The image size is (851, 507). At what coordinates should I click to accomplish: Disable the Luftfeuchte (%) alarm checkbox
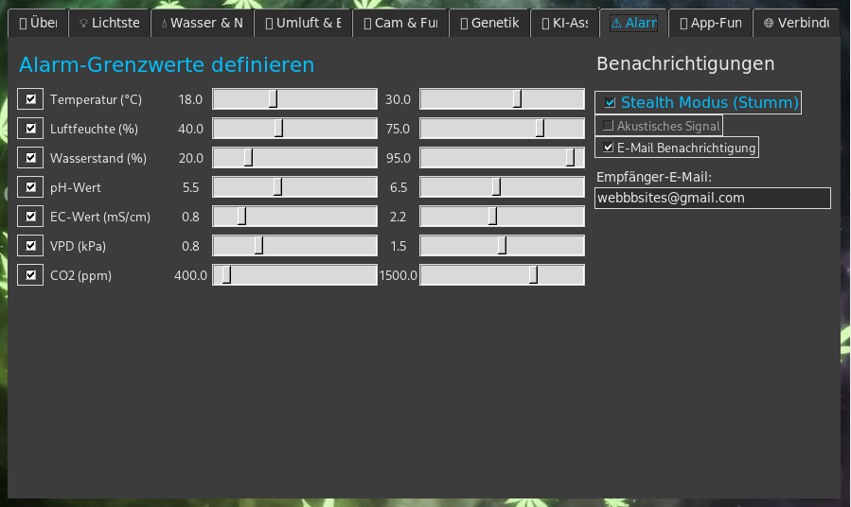click(x=30, y=129)
